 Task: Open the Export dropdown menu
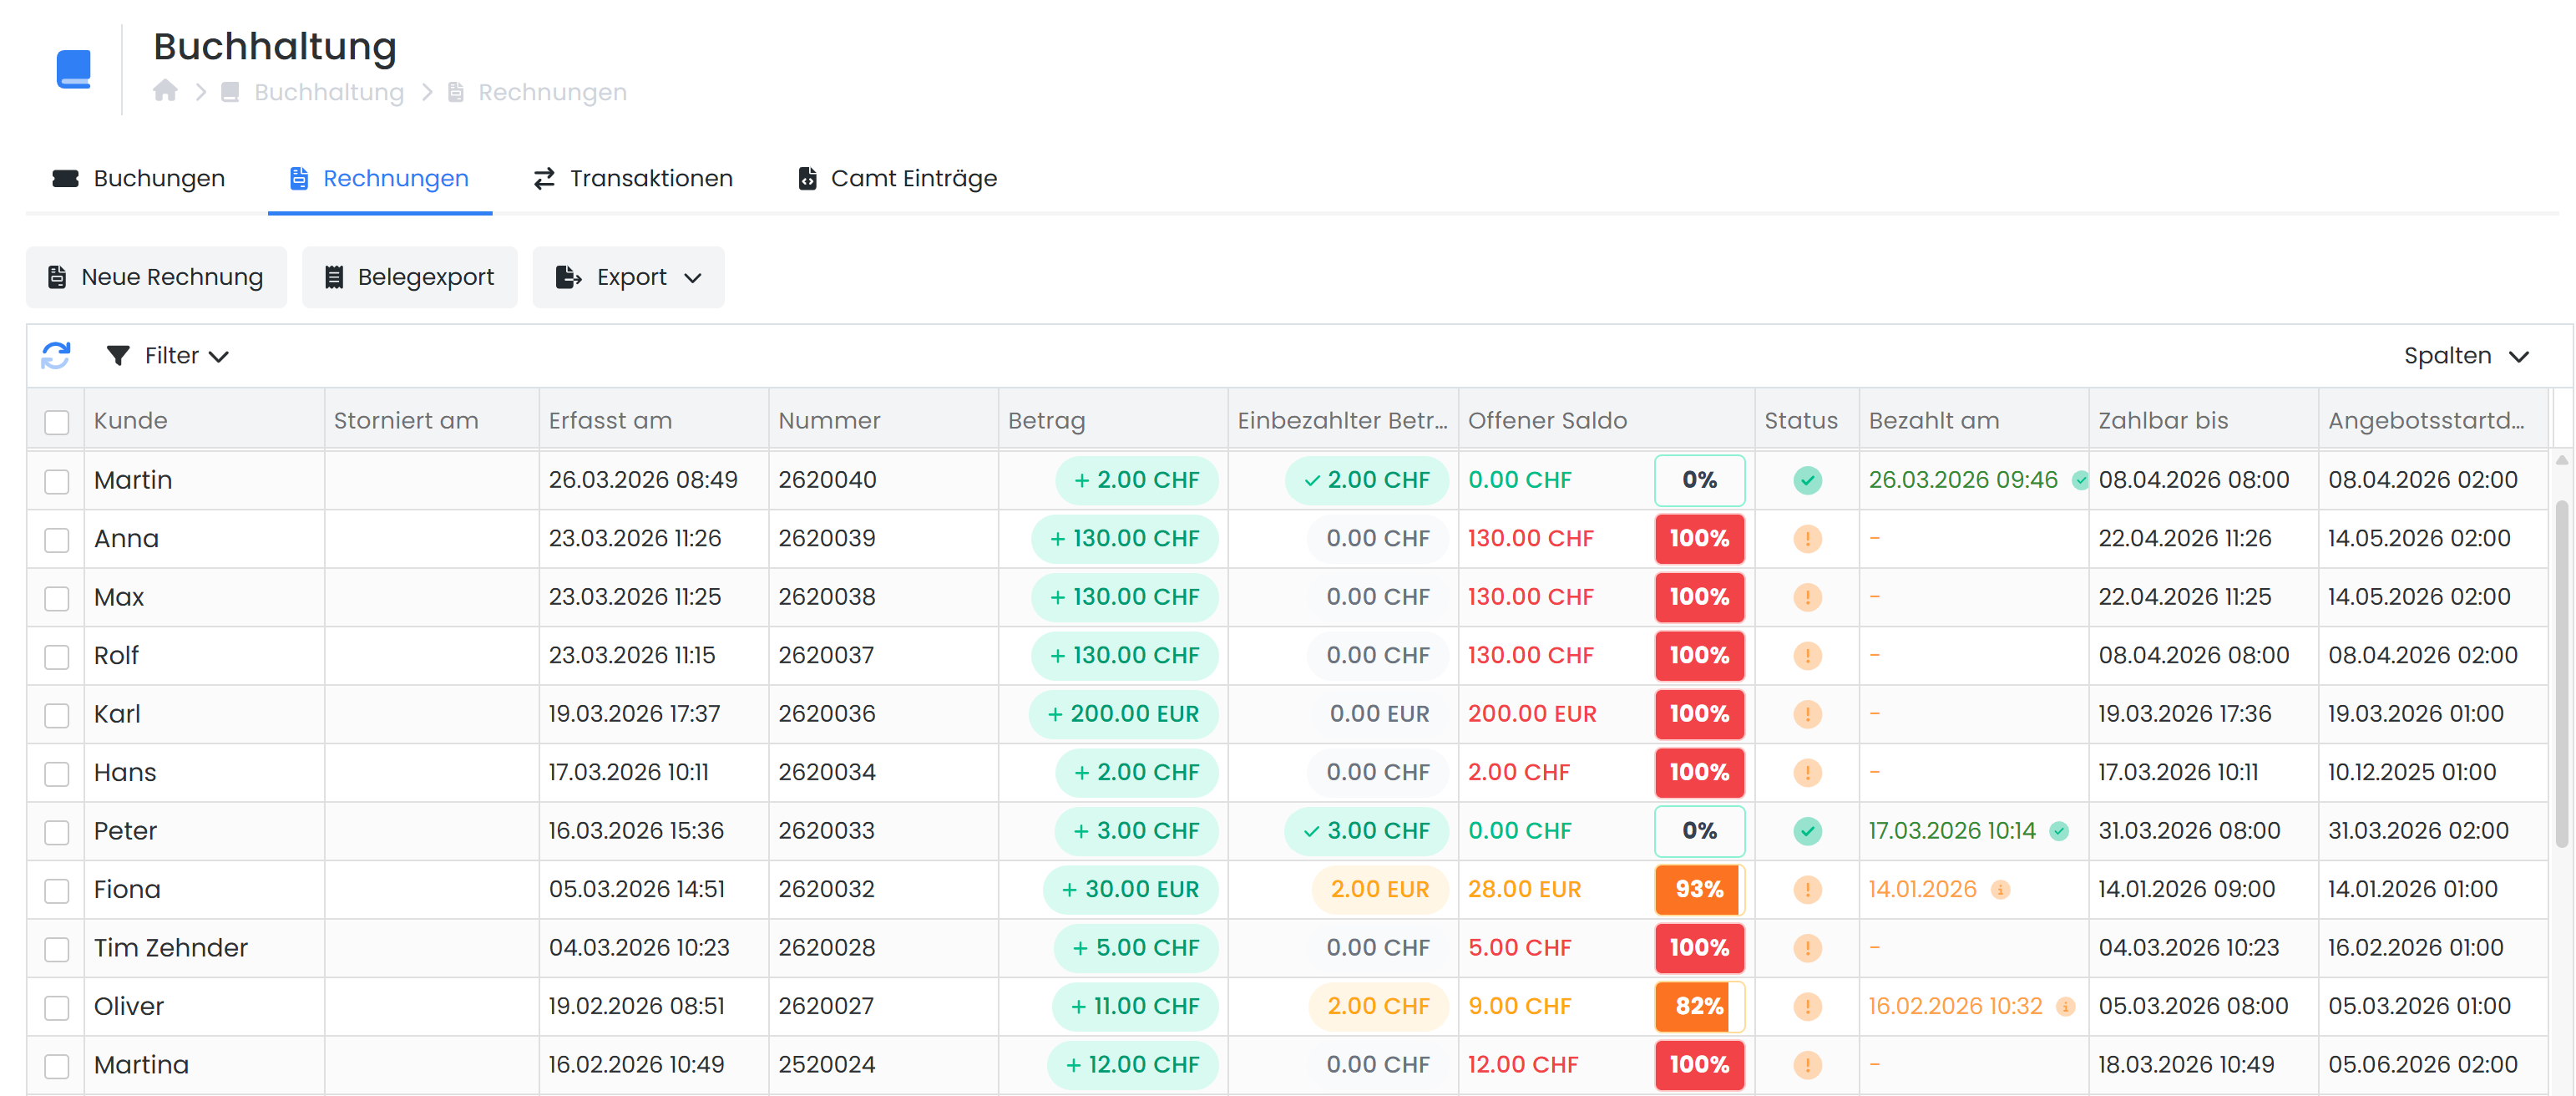pyautogui.click(x=628, y=277)
